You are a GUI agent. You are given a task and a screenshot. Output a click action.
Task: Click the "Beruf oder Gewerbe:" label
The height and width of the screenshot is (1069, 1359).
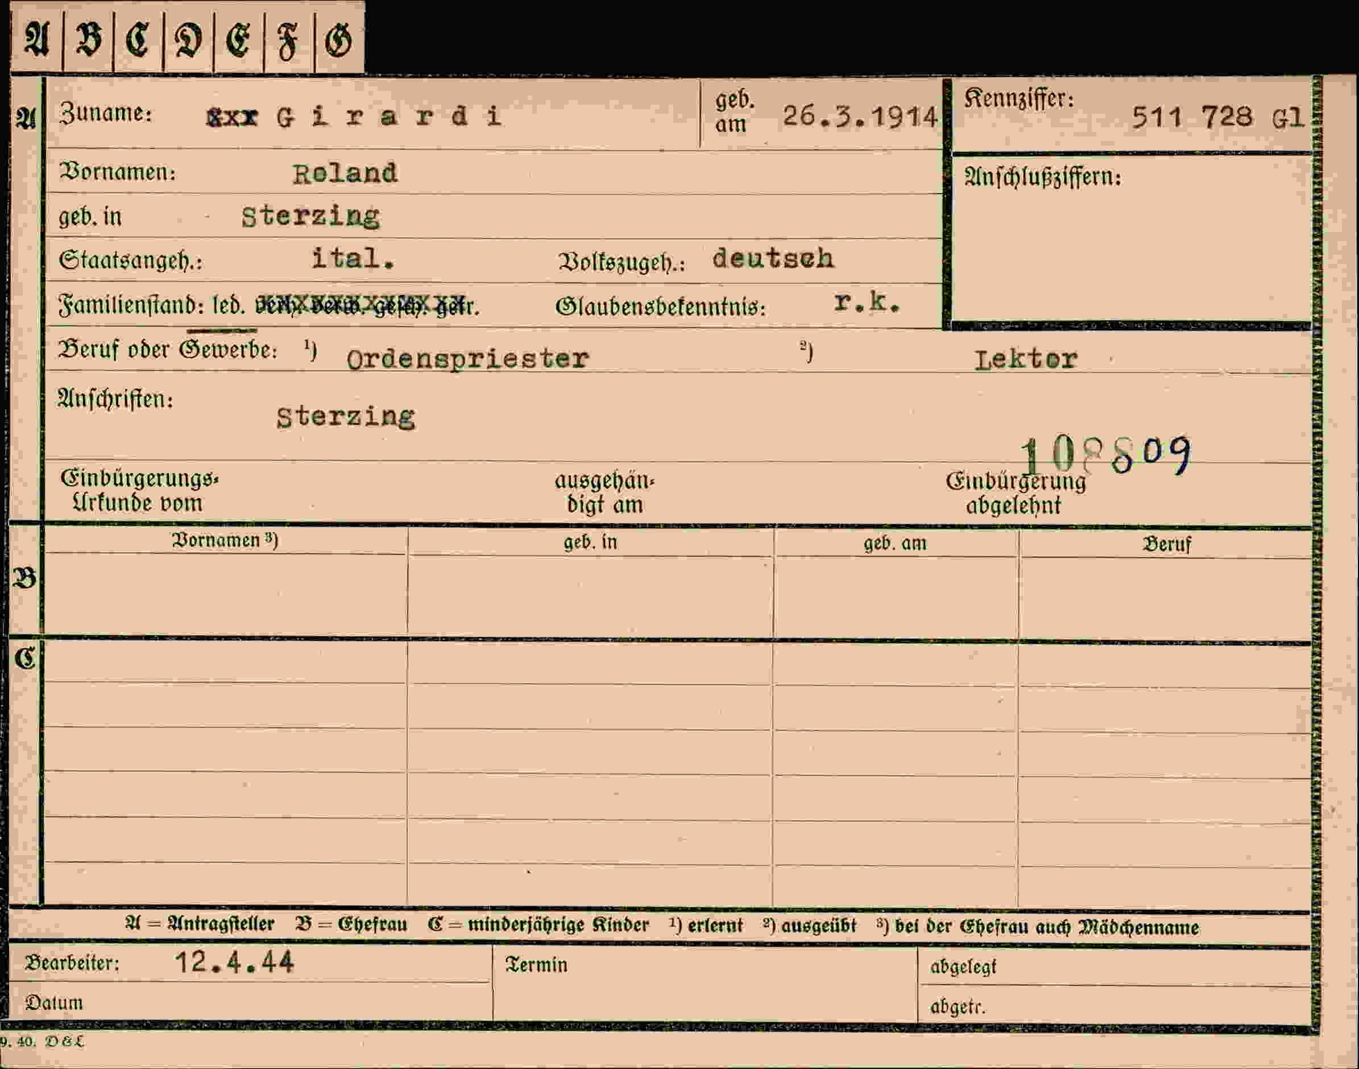coord(168,349)
